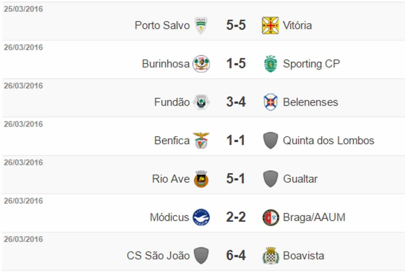
Task: Click the Porto Salvo club crest
Action: [x=201, y=25]
